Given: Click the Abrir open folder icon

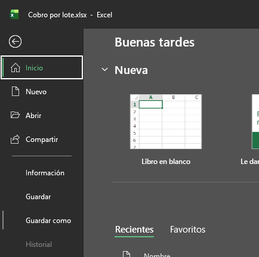Looking at the screenshot, I should tap(15, 115).
